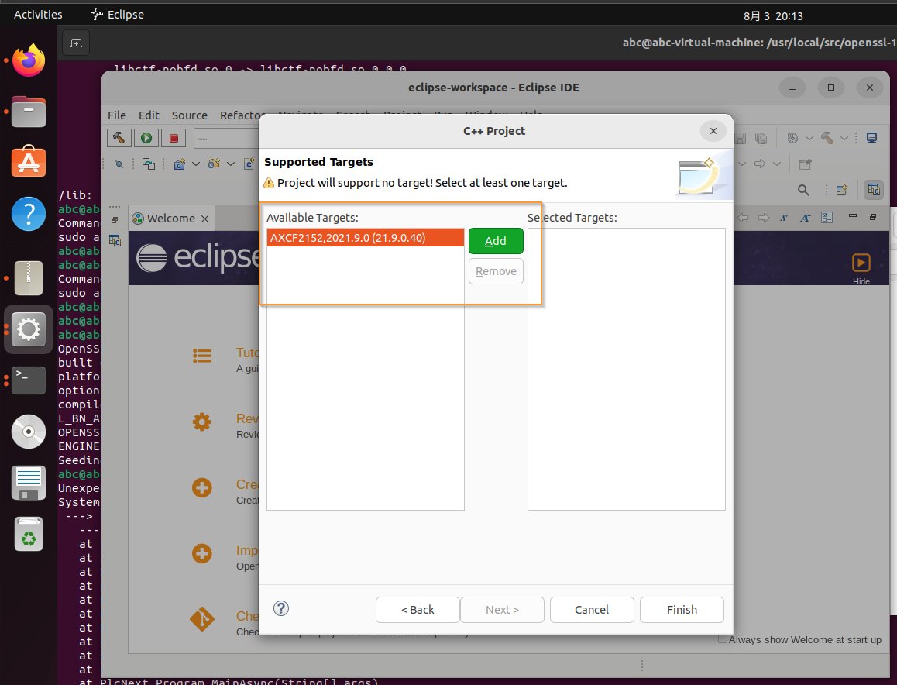Click inside the Selected Targets list
Screen dimensions: 897x685
point(627,369)
